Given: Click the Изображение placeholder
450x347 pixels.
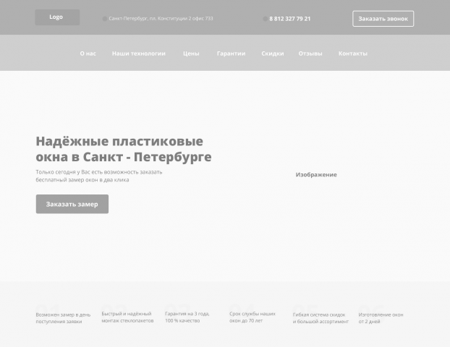Looking at the screenshot, I should tap(316, 175).
